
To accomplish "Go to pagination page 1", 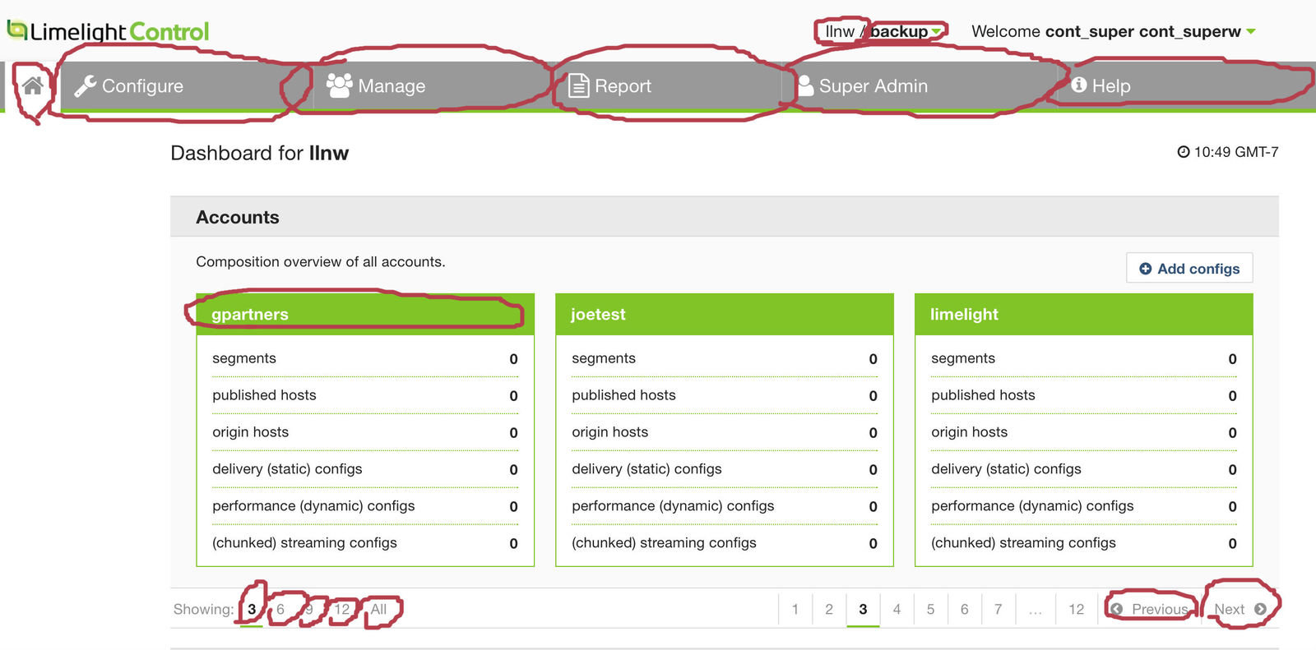I will pos(795,609).
